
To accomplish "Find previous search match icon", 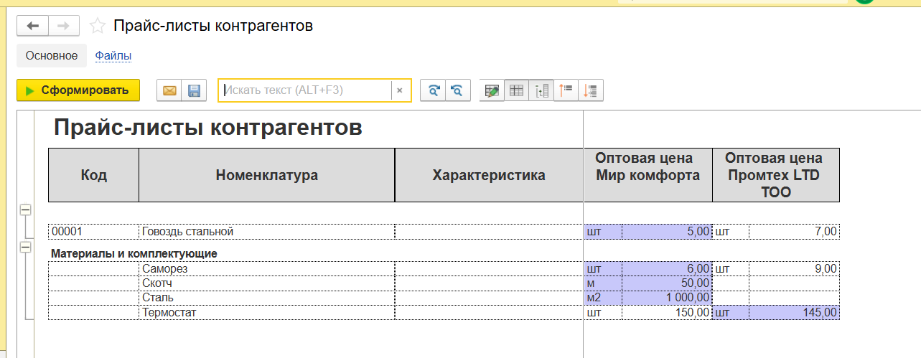I will point(457,90).
